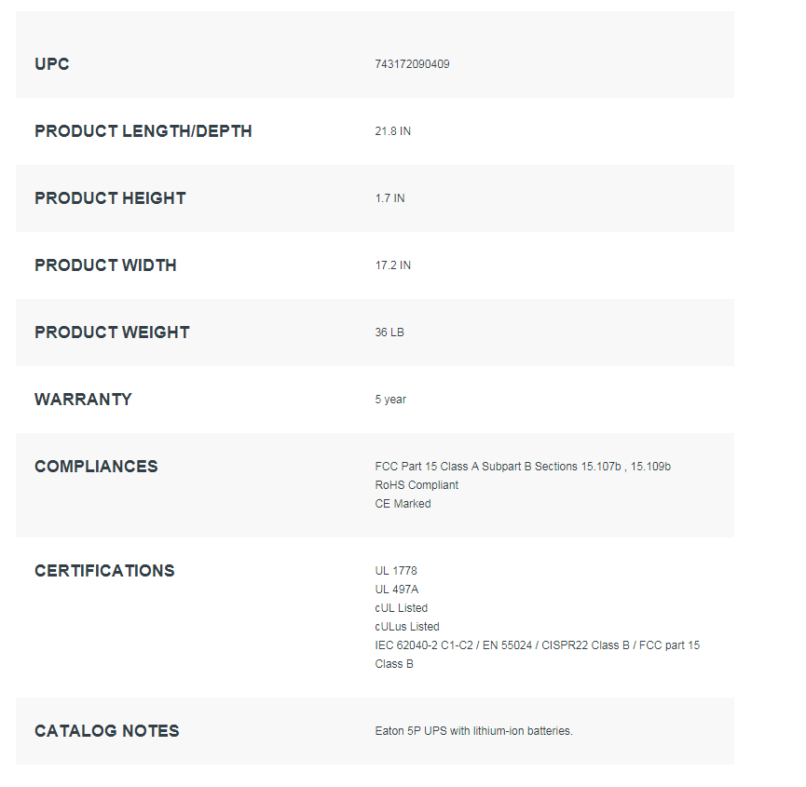The width and height of the screenshot is (806, 787).
Task: Click the Product Width label
Action: [x=105, y=265]
